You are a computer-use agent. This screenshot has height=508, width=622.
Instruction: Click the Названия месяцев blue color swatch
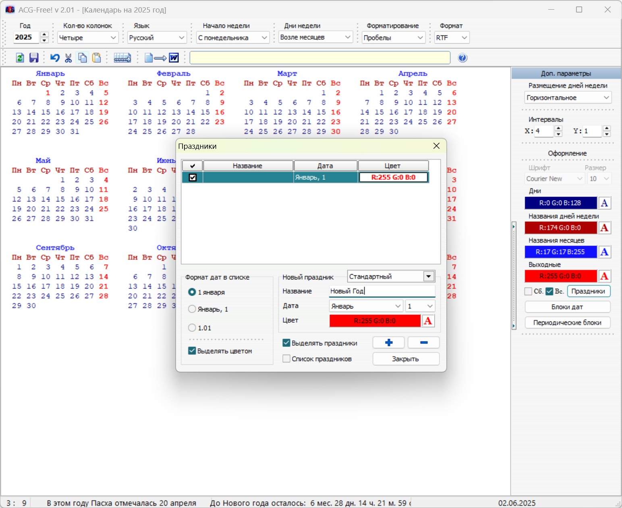point(560,252)
